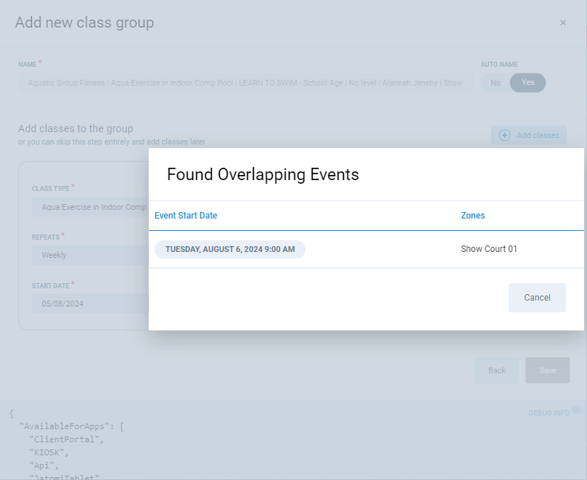Expand the Repeats dropdown showing Weekly
This screenshot has width=587, height=480.
tap(91, 255)
